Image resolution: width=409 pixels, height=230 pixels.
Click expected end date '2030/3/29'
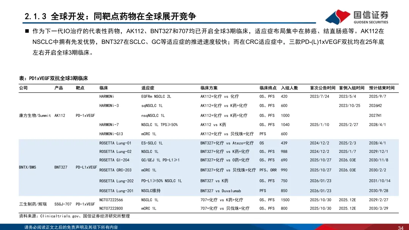tap(378, 208)
